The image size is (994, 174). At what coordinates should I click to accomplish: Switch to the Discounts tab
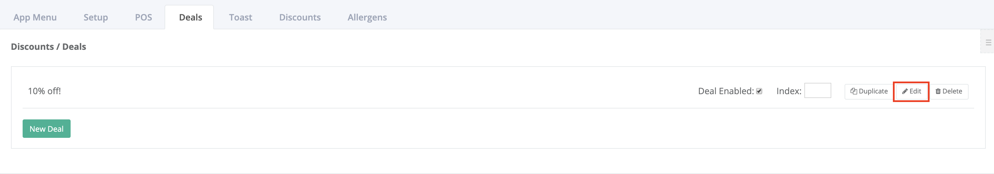point(300,17)
